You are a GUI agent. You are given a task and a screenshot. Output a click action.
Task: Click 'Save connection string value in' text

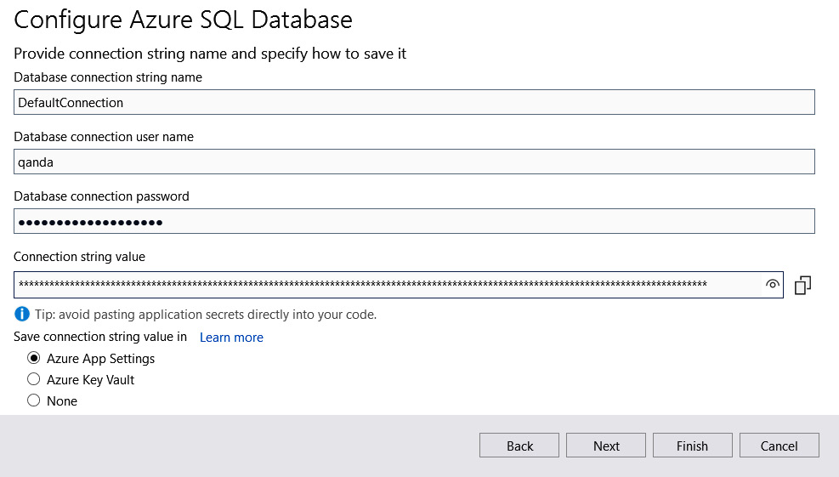(x=100, y=337)
